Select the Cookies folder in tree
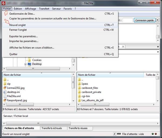The image size is (162, 138). 37,60
